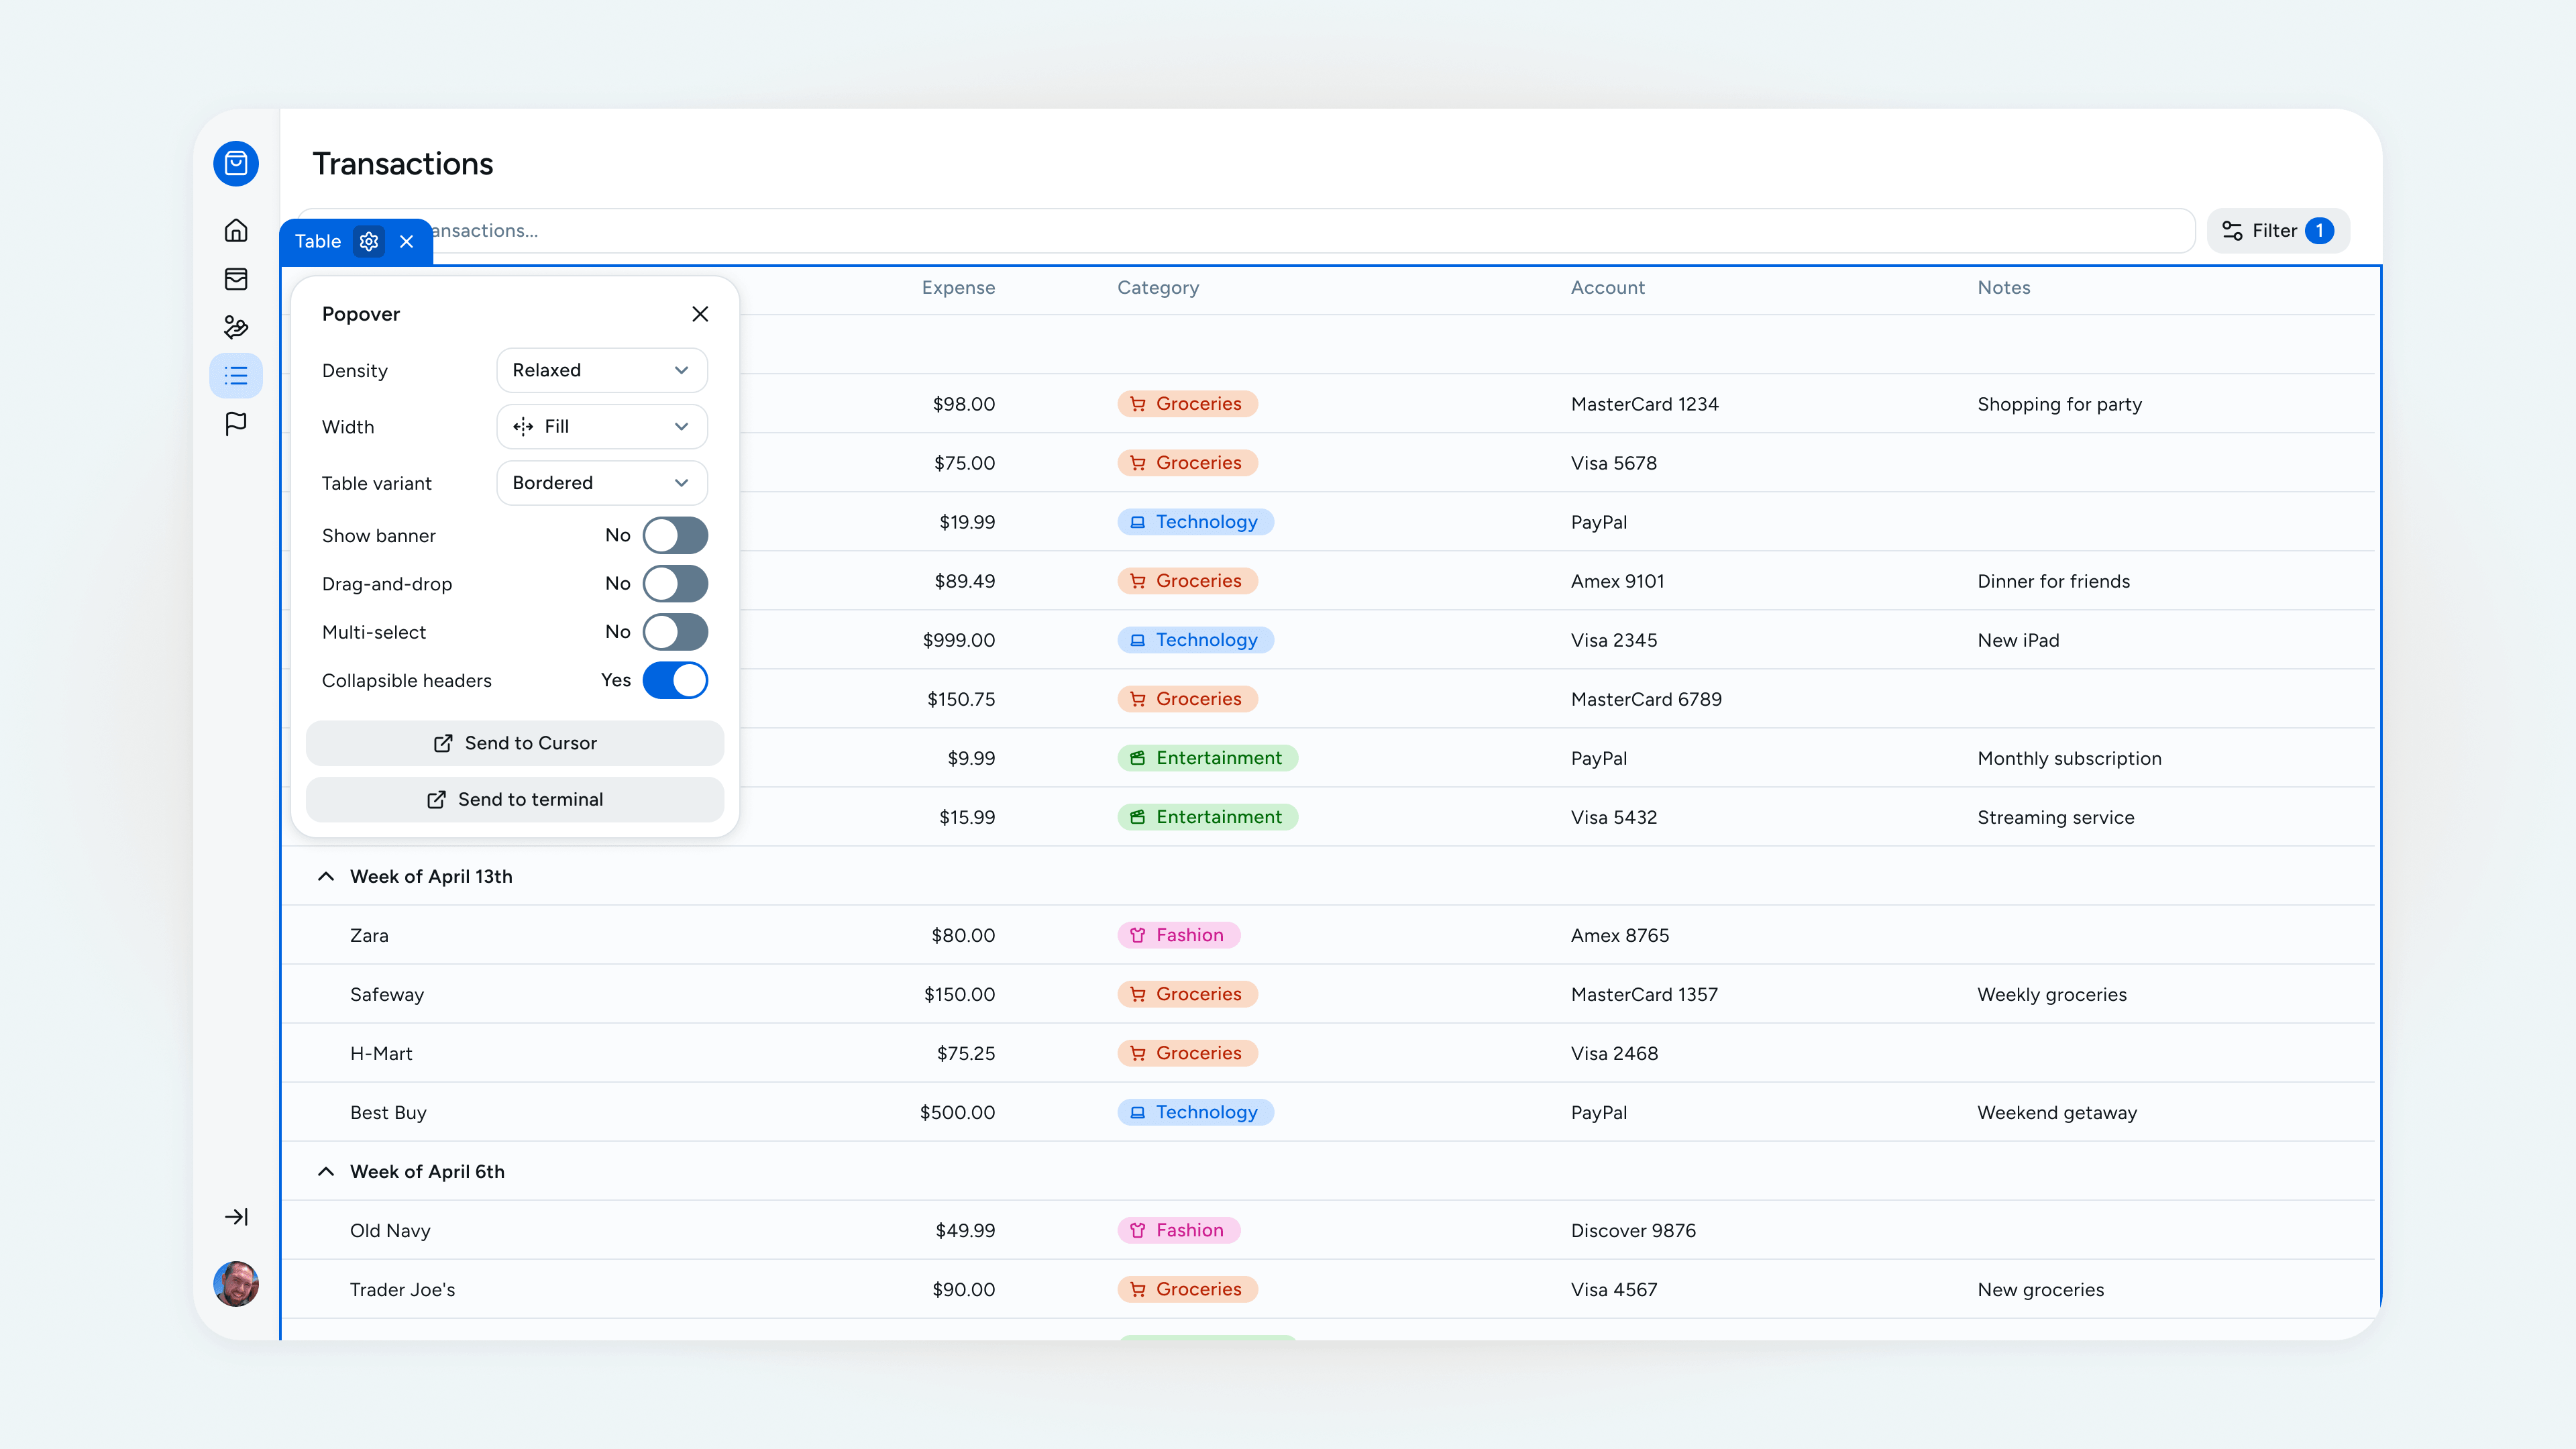The width and height of the screenshot is (2576, 1449).
Task: Toggle the Multi-select switch
Action: tap(675, 632)
